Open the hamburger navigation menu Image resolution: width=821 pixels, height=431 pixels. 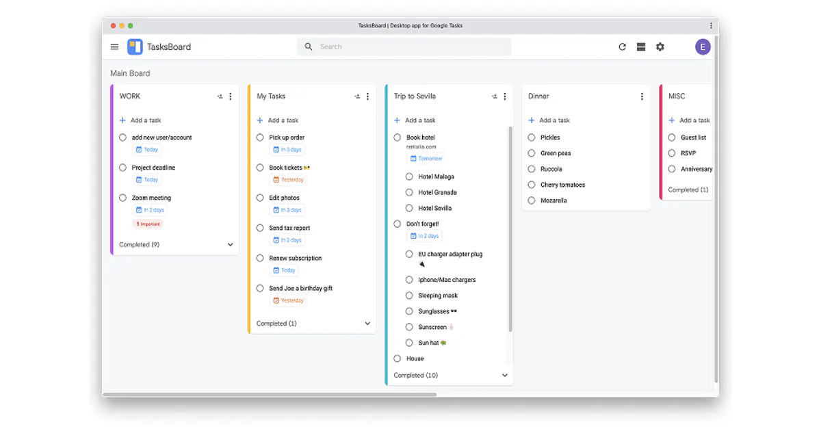point(114,47)
